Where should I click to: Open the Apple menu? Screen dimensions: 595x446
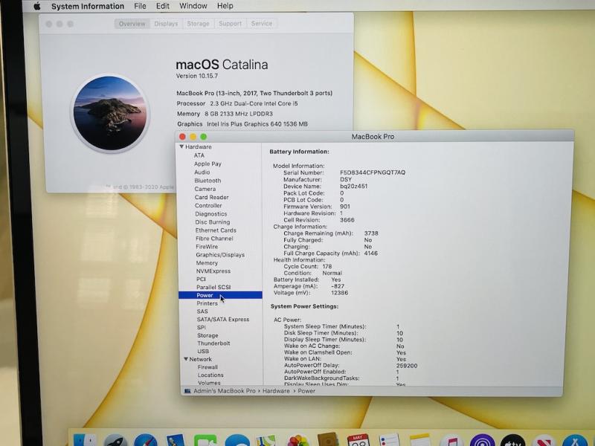(36, 6)
